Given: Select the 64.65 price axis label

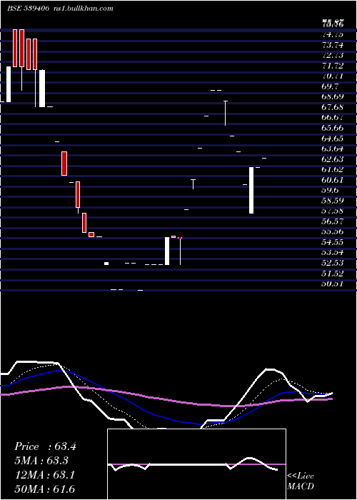Looking at the screenshot, I should point(333,139).
